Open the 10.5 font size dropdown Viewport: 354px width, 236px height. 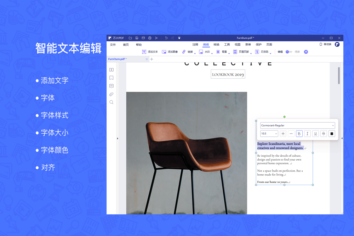269,134
